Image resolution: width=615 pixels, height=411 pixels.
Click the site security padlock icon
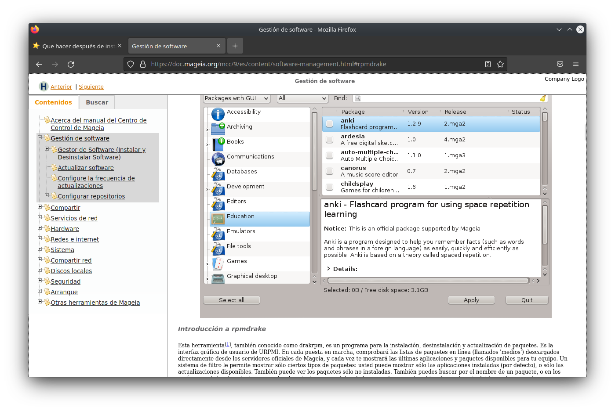click(143, 64)
